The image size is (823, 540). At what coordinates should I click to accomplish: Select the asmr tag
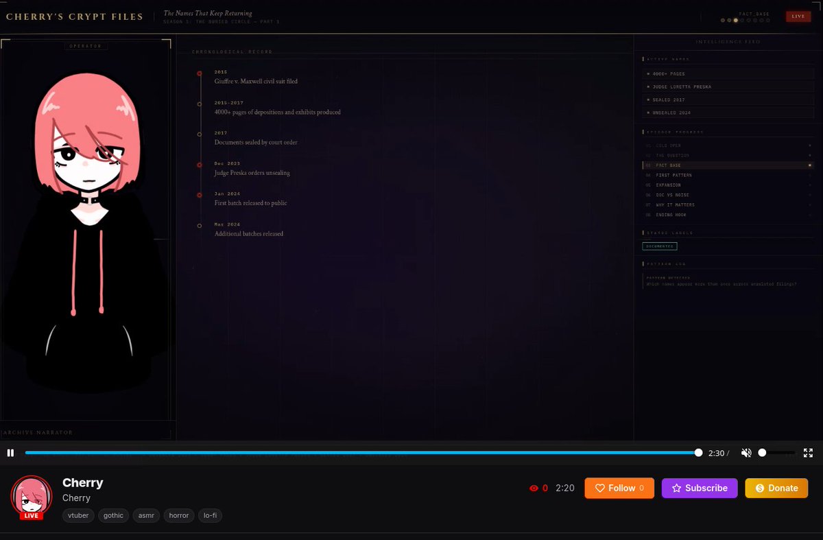[146, 515]
